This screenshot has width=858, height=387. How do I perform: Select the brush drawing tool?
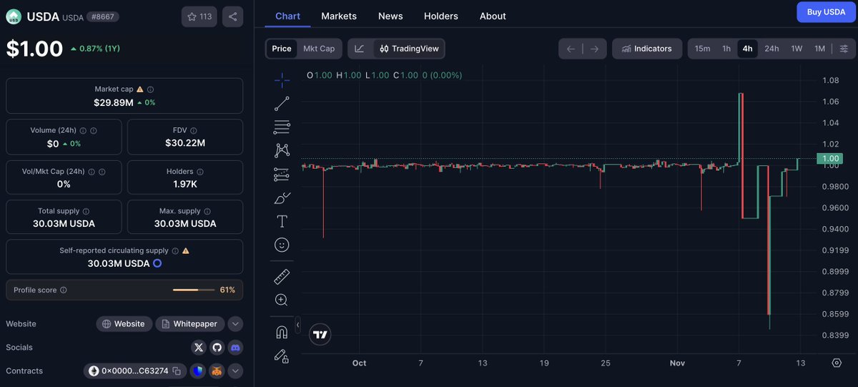[282, 197]
